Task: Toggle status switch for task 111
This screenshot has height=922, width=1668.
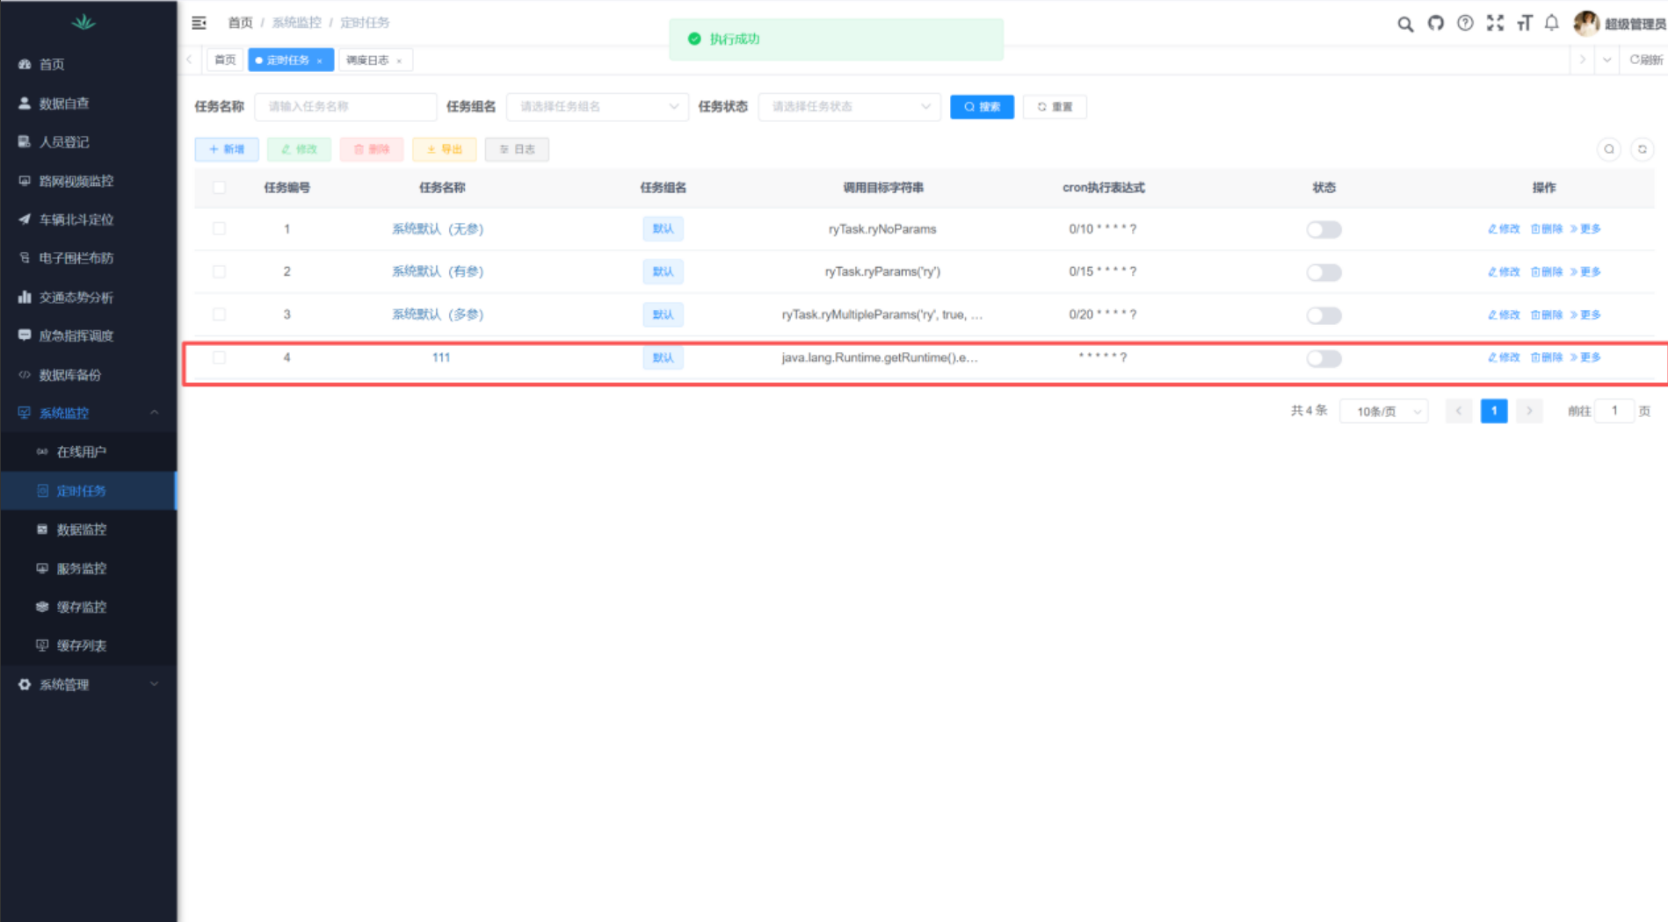Action: tap(1324, 358)
